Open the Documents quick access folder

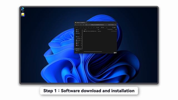click(x=78, y=40)
